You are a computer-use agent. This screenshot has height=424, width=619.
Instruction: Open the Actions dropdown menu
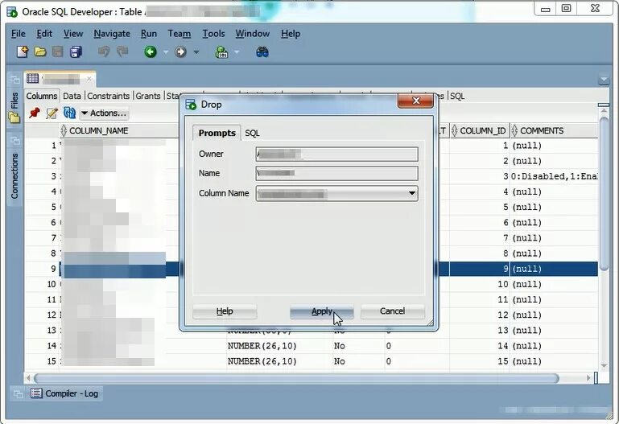click(x=104, y=113)
